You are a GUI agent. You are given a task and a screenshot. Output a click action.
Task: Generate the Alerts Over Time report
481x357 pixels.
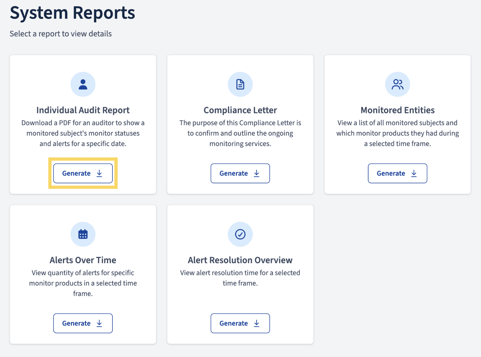[x=83, y=323]
